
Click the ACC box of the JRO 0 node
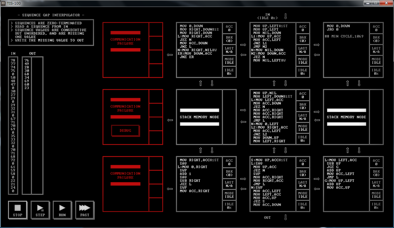376,28
